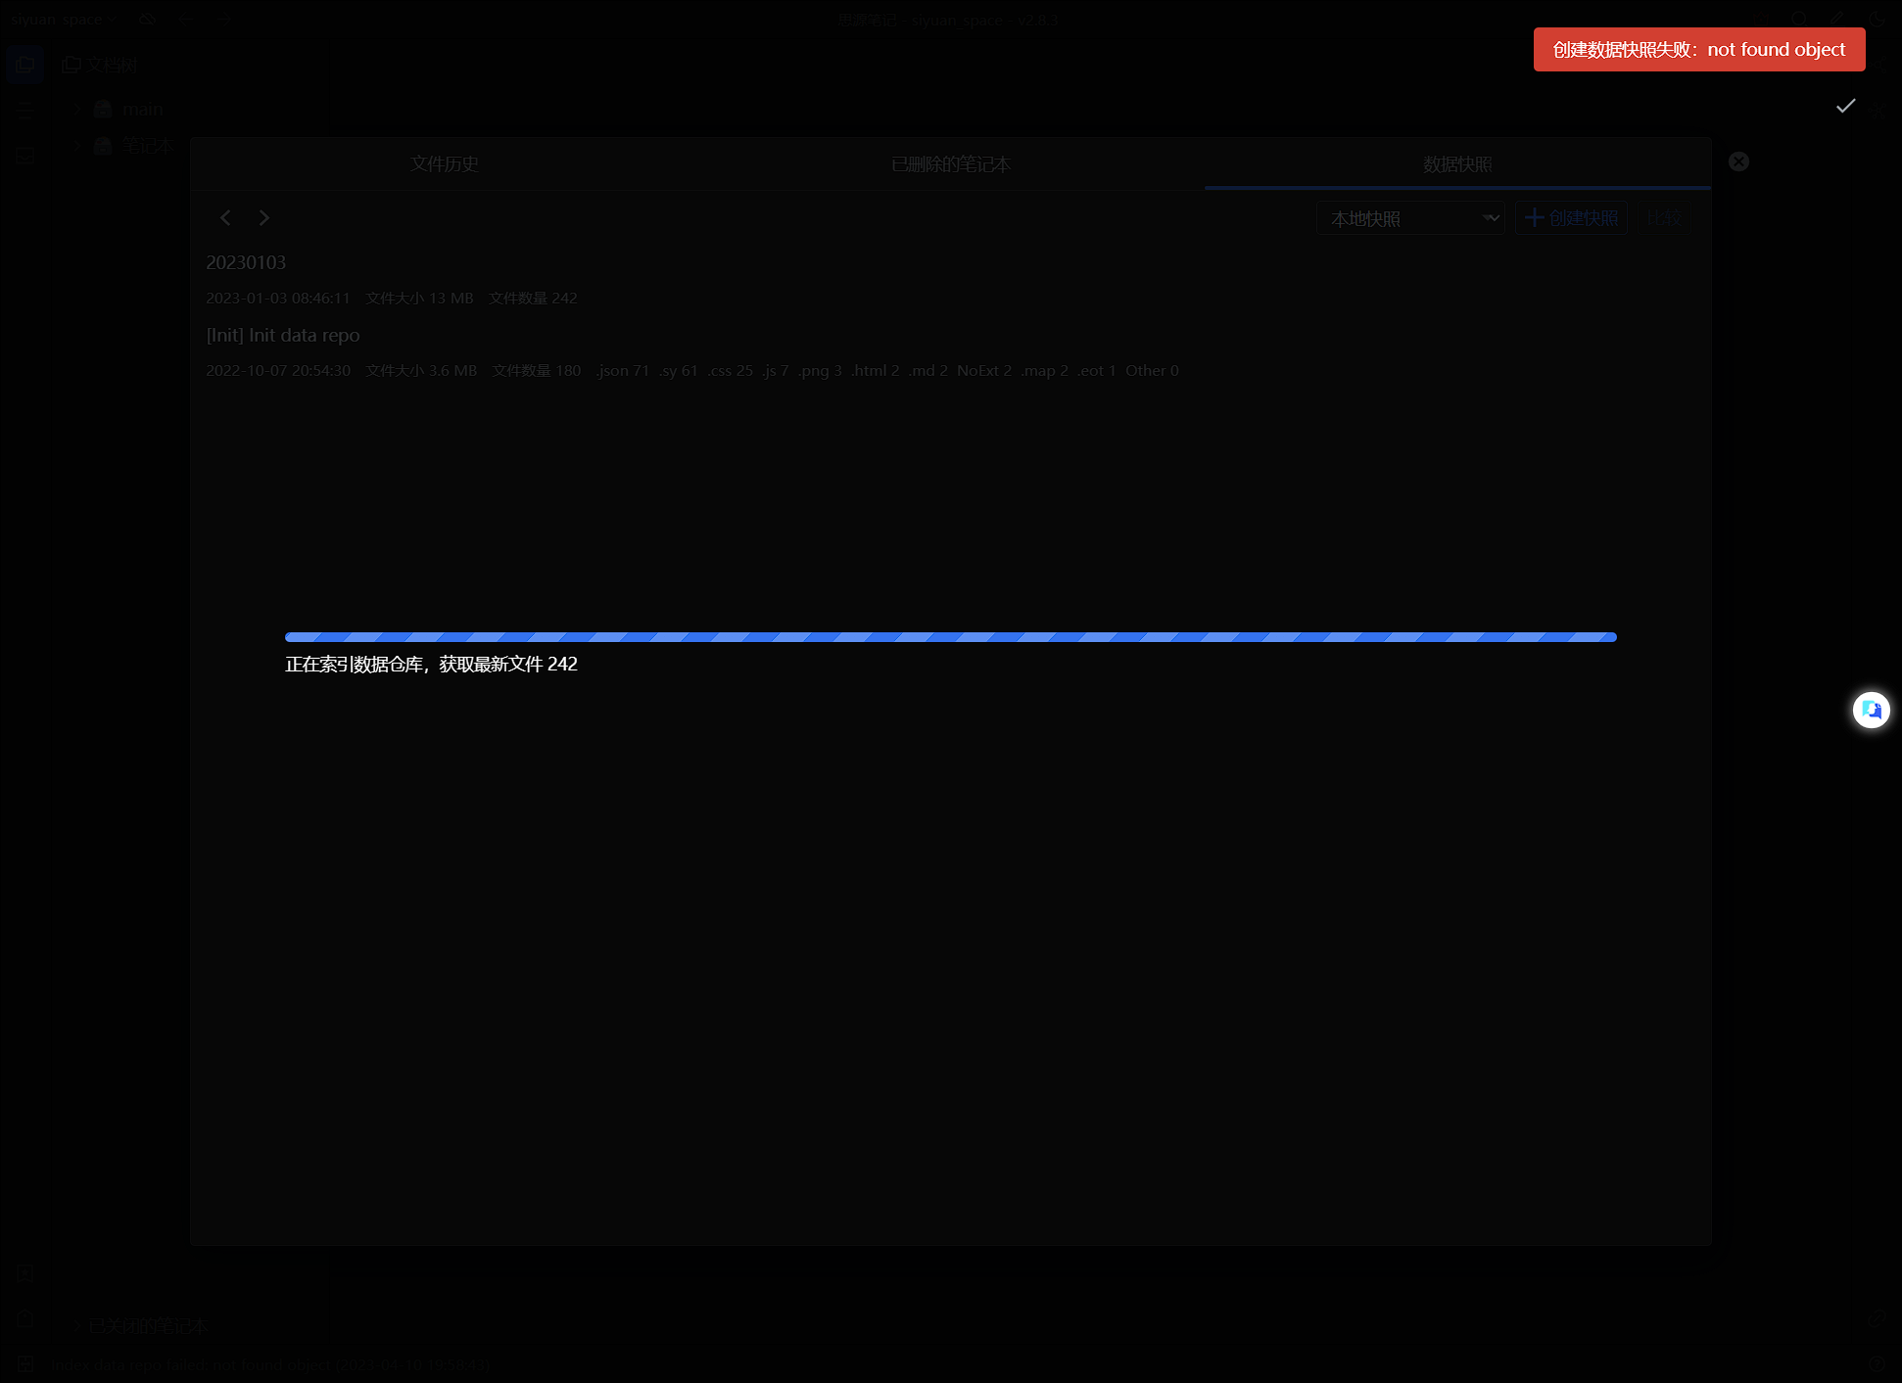Open the 本地快照 snapshot type dropdown
The width and height of the screenshot is (1902, 1383).
pos(1409,218)
